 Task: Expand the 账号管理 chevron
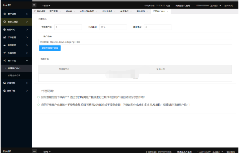tap(27, 45)
